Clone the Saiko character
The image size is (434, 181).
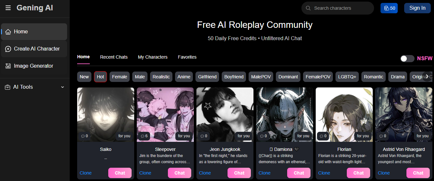[86, 173]
